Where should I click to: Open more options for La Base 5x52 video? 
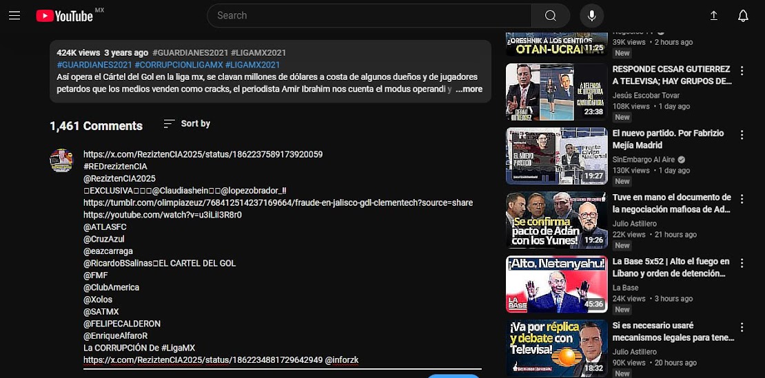tap(742, 263)
